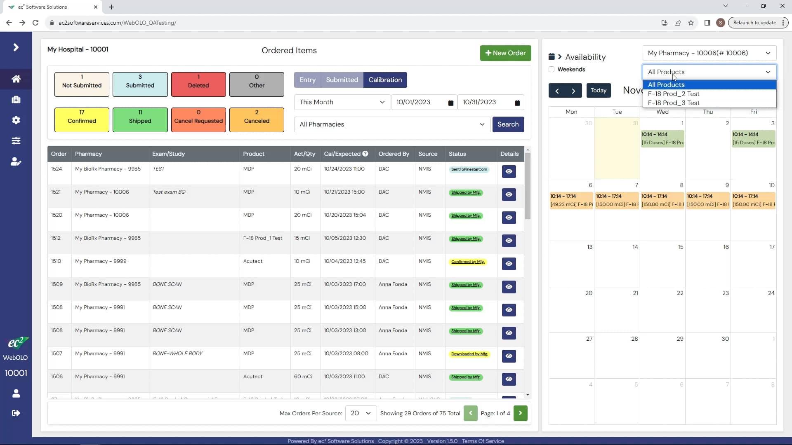The height and width of the screenshot is (445, 792).
Task: View details of order 1524
Action: coord(509,171)
